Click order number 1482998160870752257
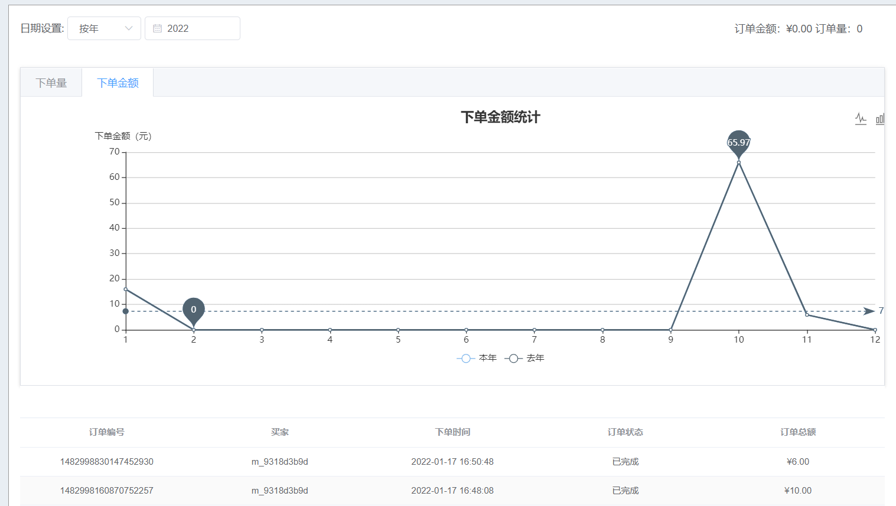 coord(107,491)
